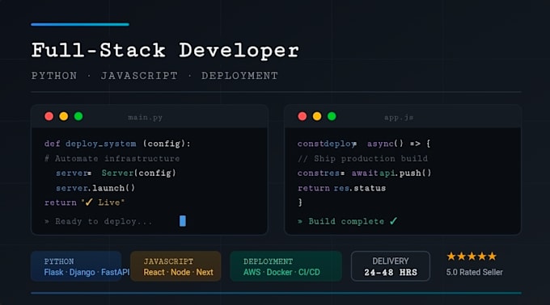Click the DEPLOYMENT AWS Docker CI/CD badge
Screen dimensions: 550x305
coord(286,266)
